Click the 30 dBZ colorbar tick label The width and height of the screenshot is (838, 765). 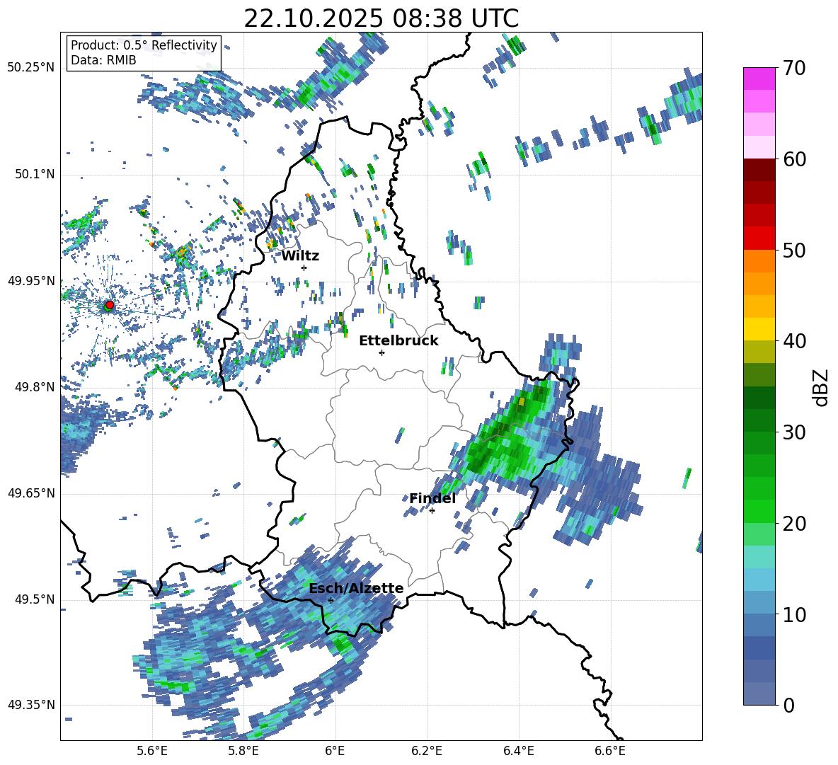[794, 432]
